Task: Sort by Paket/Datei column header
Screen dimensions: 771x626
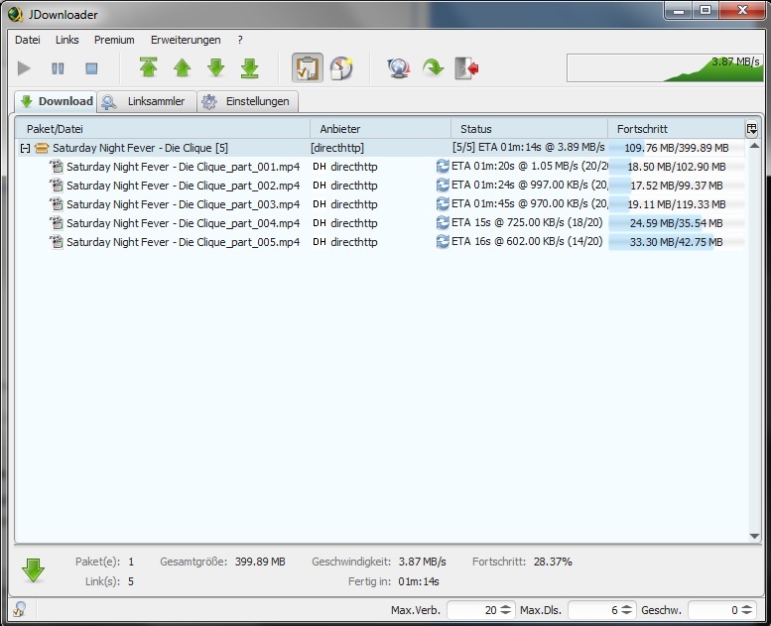Action: (x=163, y=129)
